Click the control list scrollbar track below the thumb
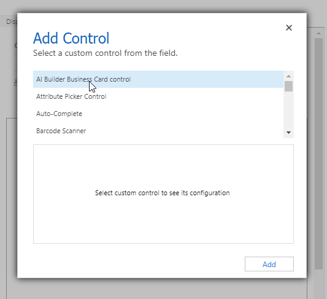This screenshot has width=327, height=299. (288, 110)
